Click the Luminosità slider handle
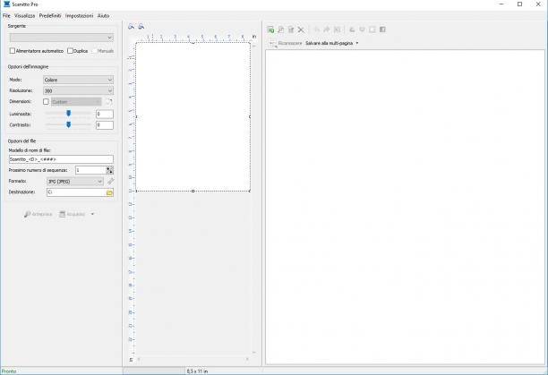 (68, 113)
